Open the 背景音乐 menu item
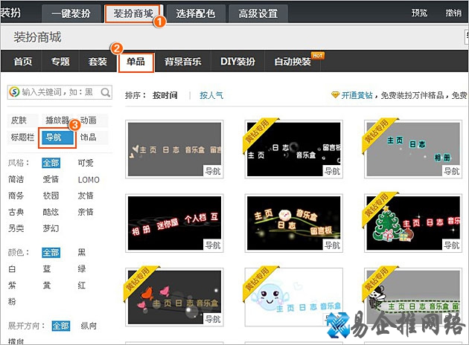Screen dimensions: 469x345 coord(182,62)
